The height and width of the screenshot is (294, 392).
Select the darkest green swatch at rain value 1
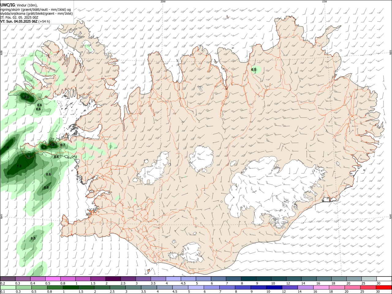pyautogui.click(x=71, y=287)
